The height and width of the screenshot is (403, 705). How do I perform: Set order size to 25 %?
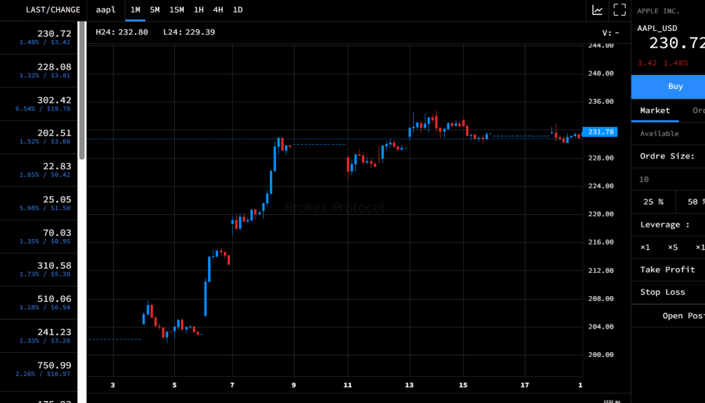(653, 202)
